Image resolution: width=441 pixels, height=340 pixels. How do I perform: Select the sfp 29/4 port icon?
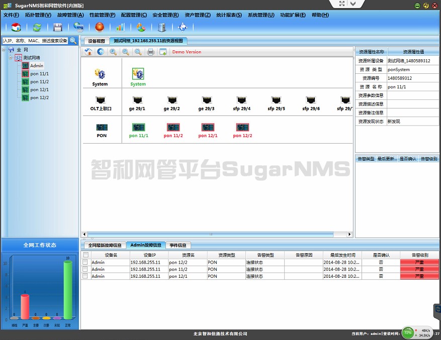point(241,100)
